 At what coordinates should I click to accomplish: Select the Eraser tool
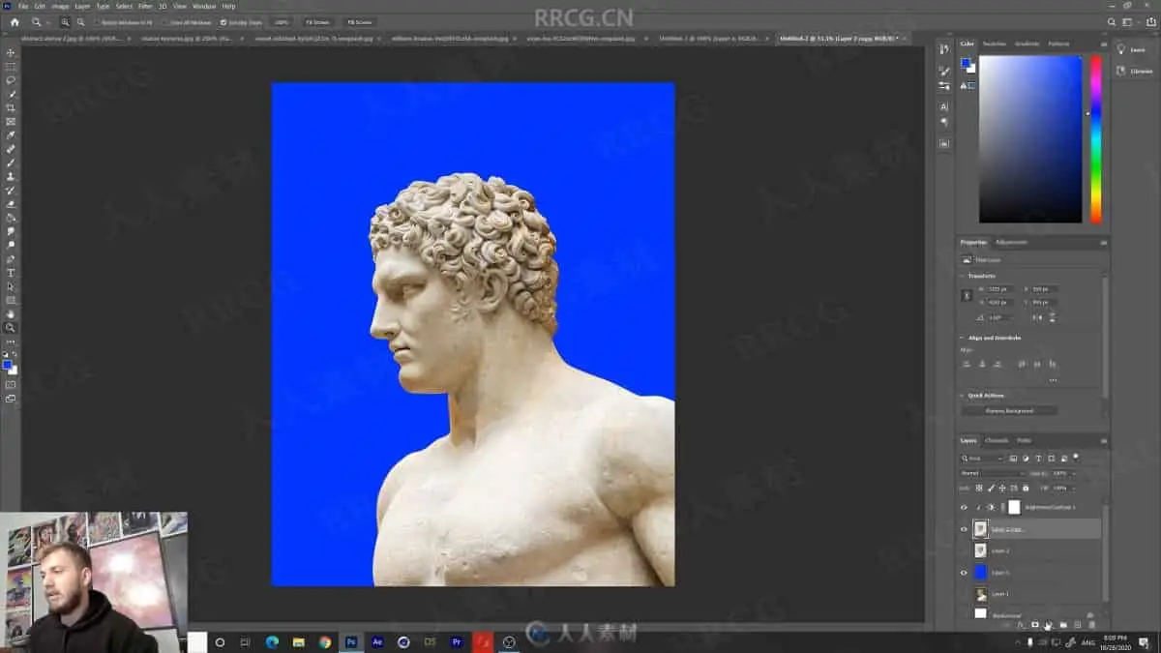pos(11,204)
